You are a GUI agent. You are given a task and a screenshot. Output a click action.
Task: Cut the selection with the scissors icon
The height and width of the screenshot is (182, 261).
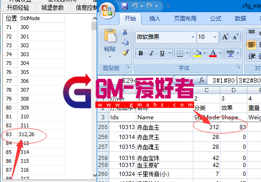coord(125,32)
